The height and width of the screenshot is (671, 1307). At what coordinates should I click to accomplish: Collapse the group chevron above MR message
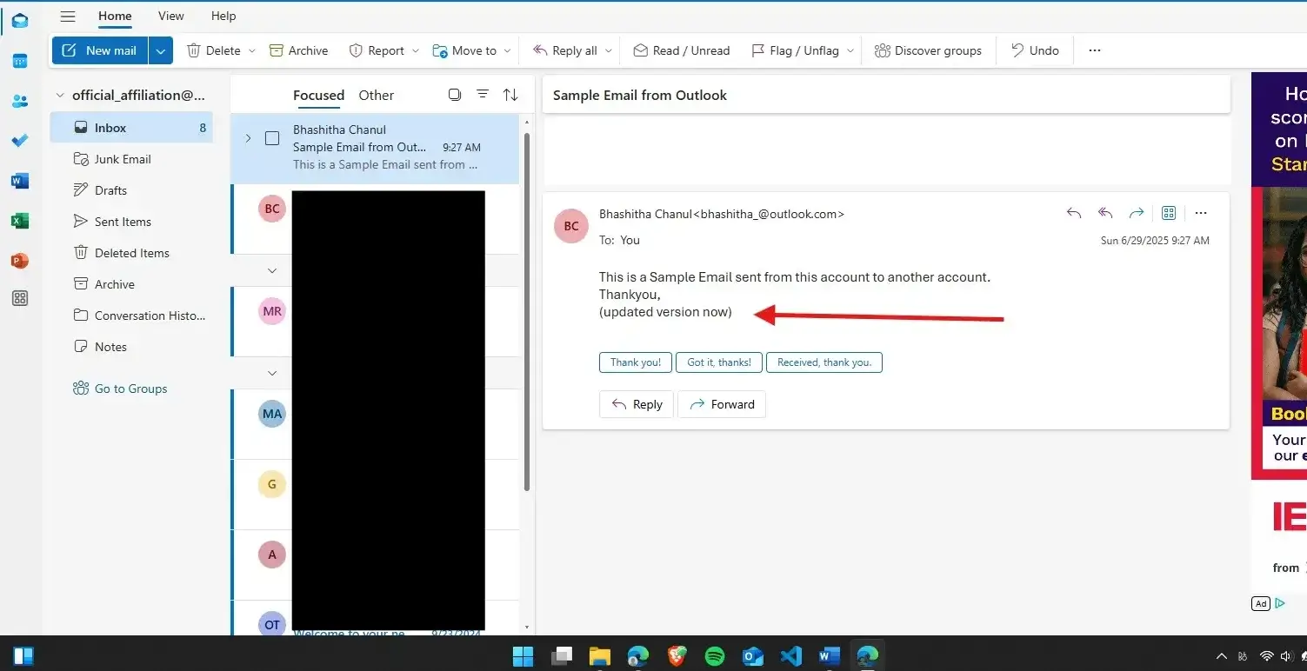coord(272,270)
